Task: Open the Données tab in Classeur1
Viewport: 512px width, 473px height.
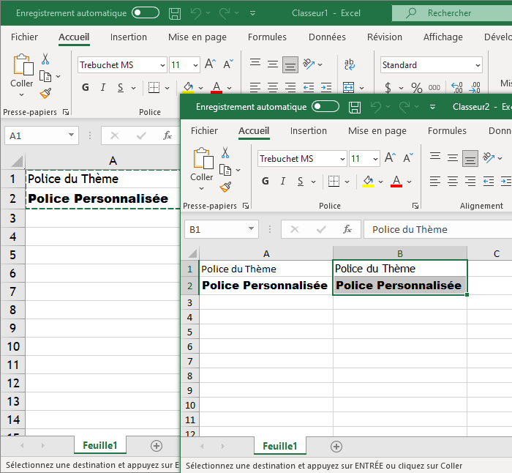Action: point(327,37)
